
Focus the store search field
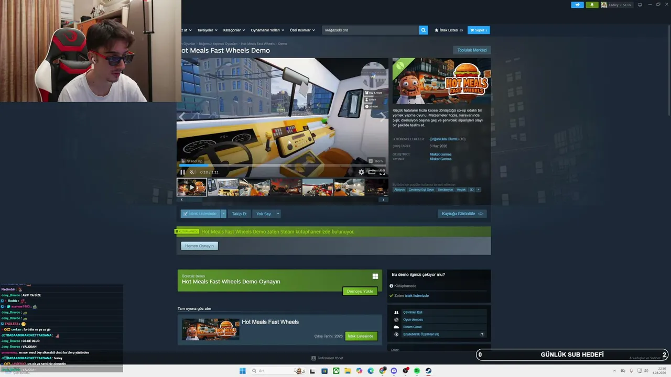[371, 30]
